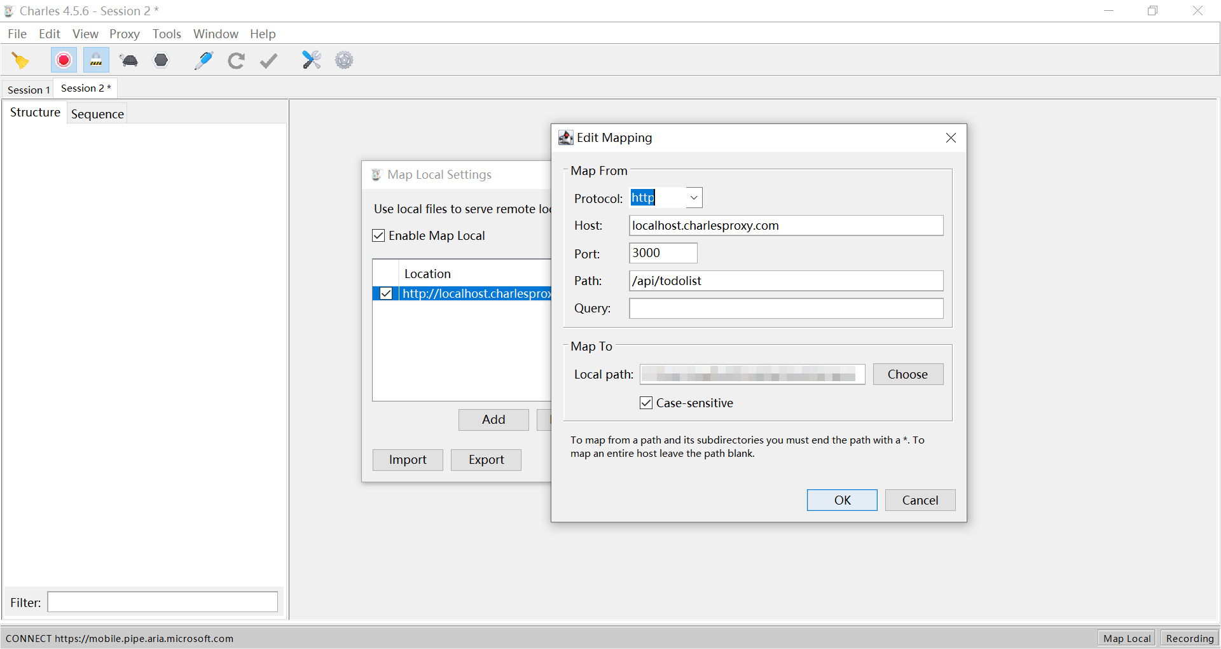Viewport: 1221px width, 649px height.
Task: Click the Edit Mapping dialog title icon
Action: [565, 137]
